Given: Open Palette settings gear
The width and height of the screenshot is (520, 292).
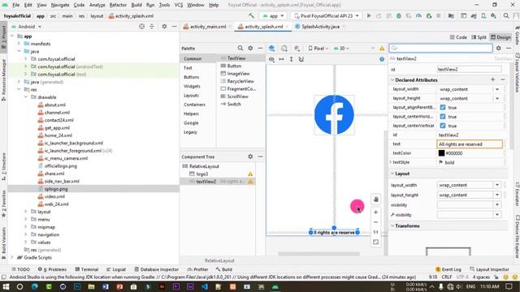Looking at the screenshot, I should point(250,49).
